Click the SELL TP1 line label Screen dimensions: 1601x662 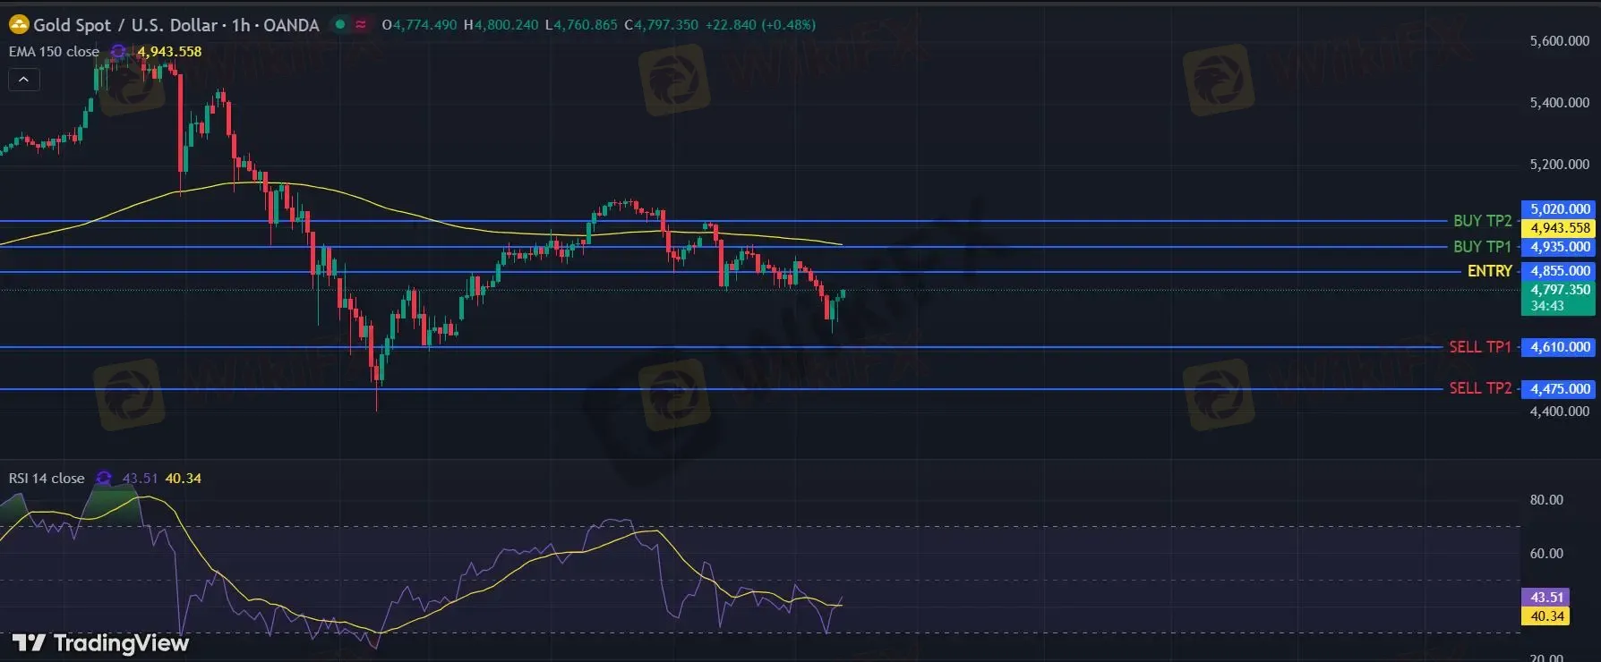tap(1479, 347)
